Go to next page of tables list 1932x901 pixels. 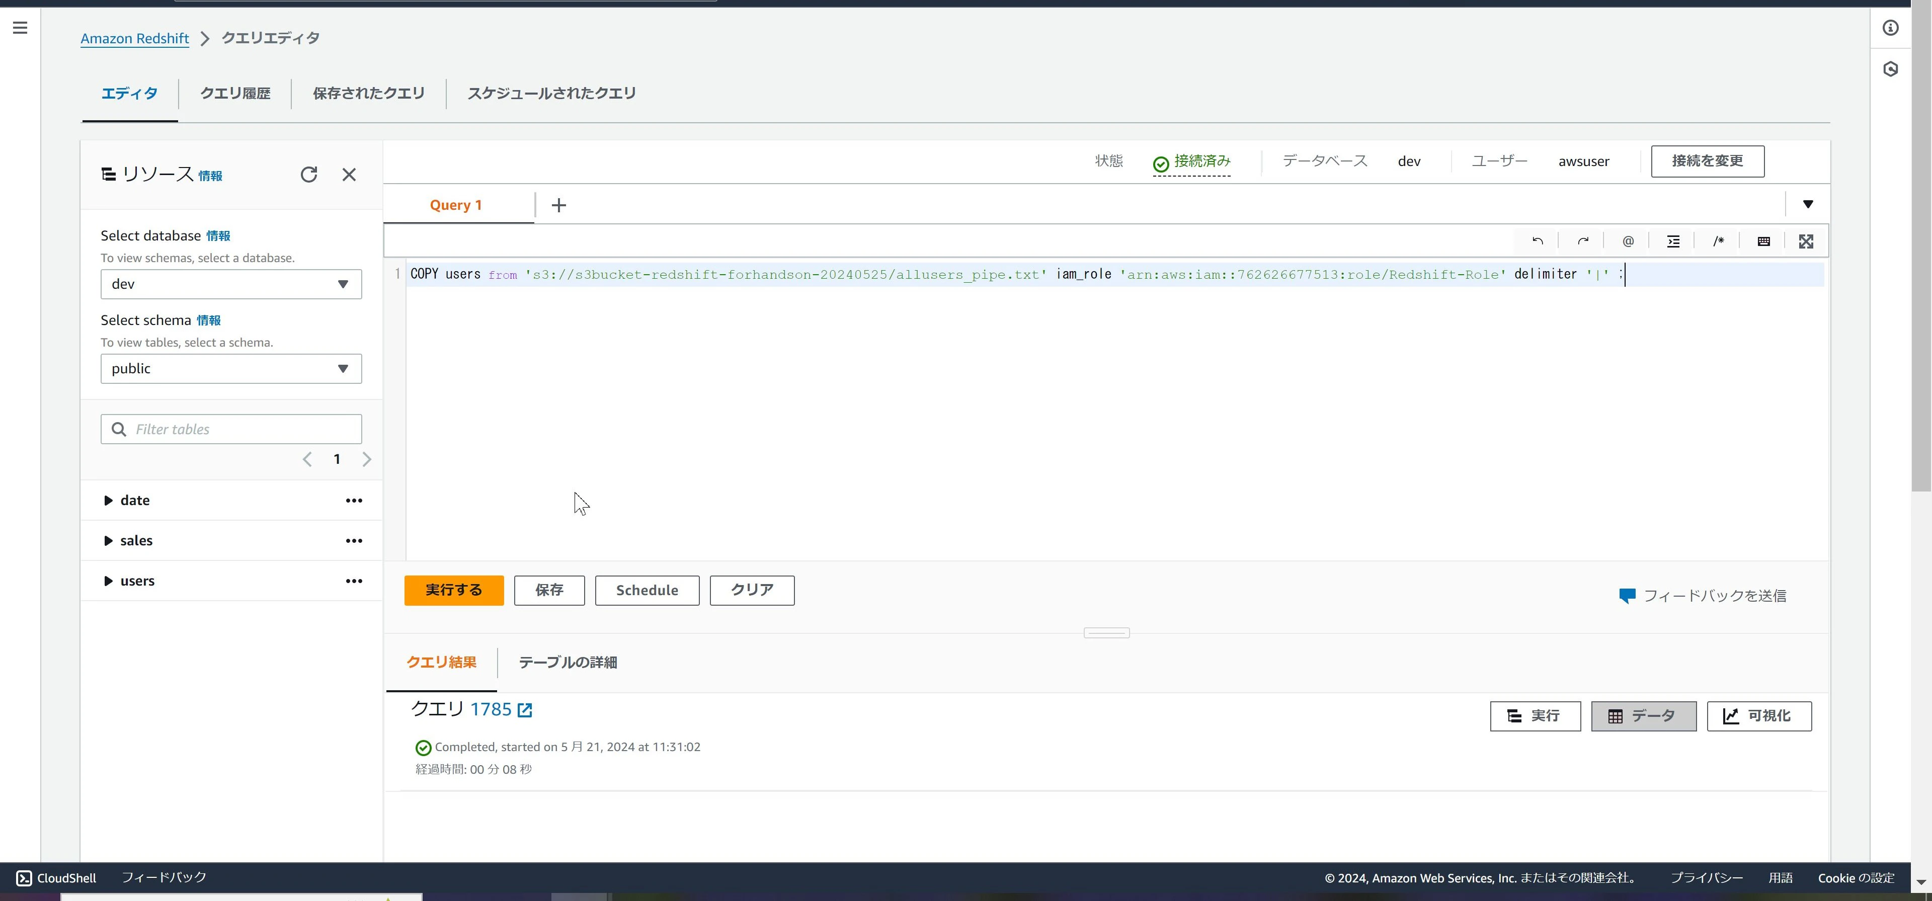[x=367, y=459]
